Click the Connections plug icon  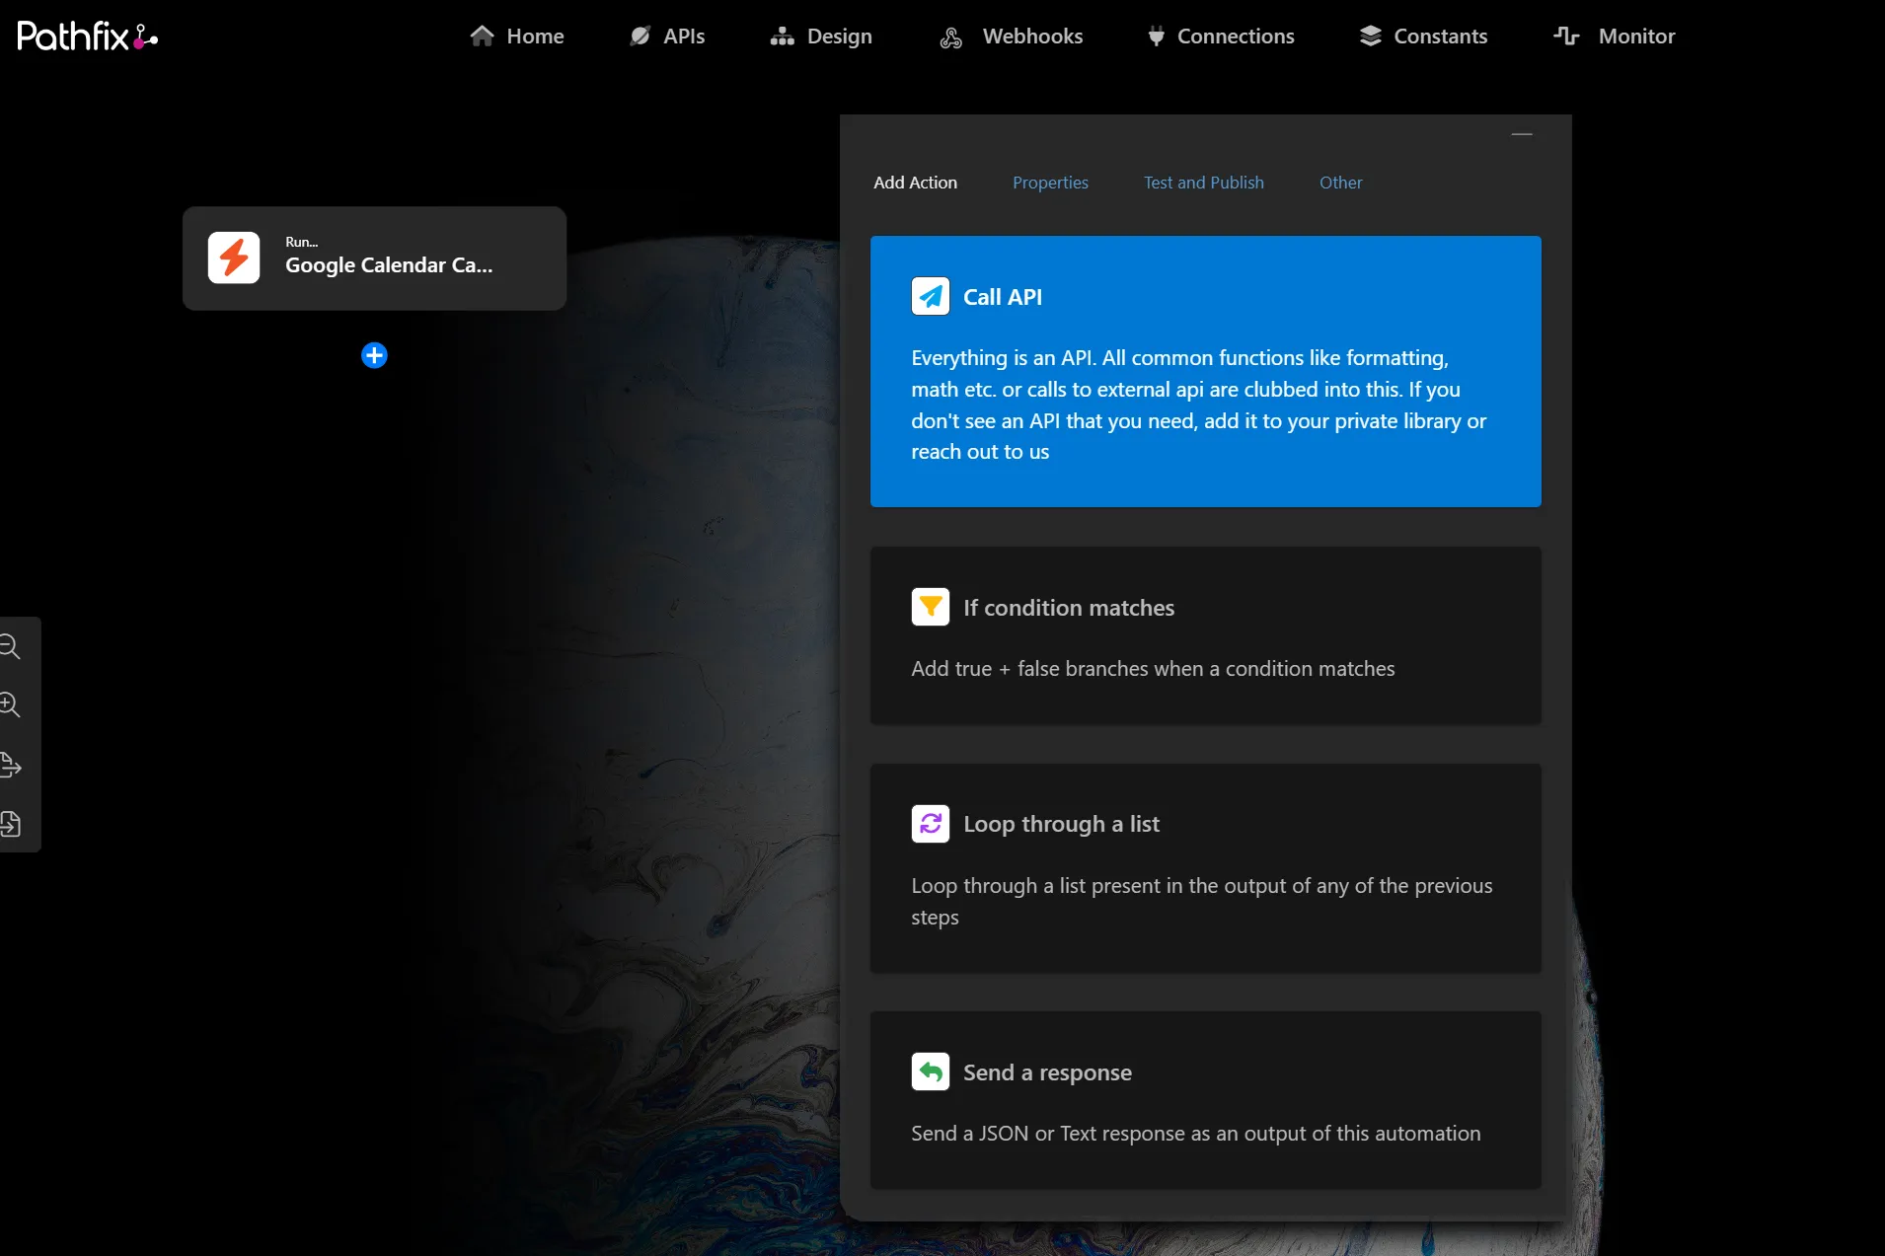pos(1156,37)
